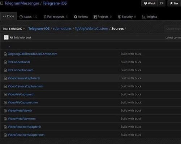Open commit message for VideoRendererAdapter.mm row
Image resolution: width=181 pixels, height=144 pixels.
pos(131,135)
